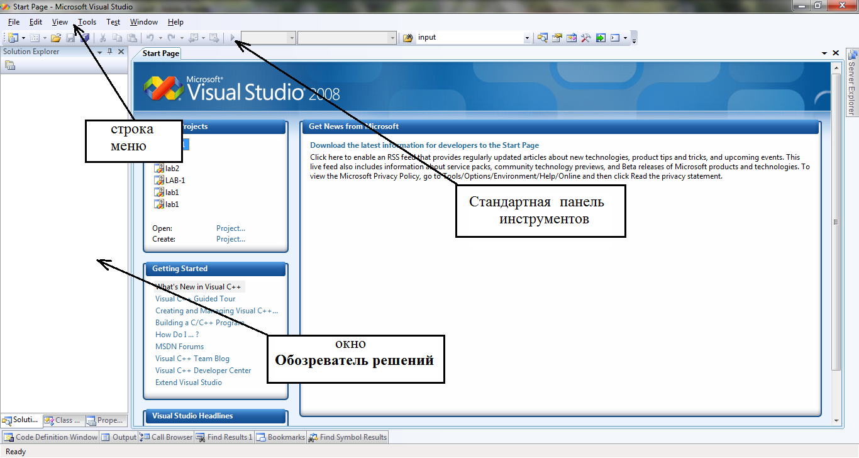Toggle Auto Hide pin on Solution Explorer
The image size is (859, 458).
point(110,52)
